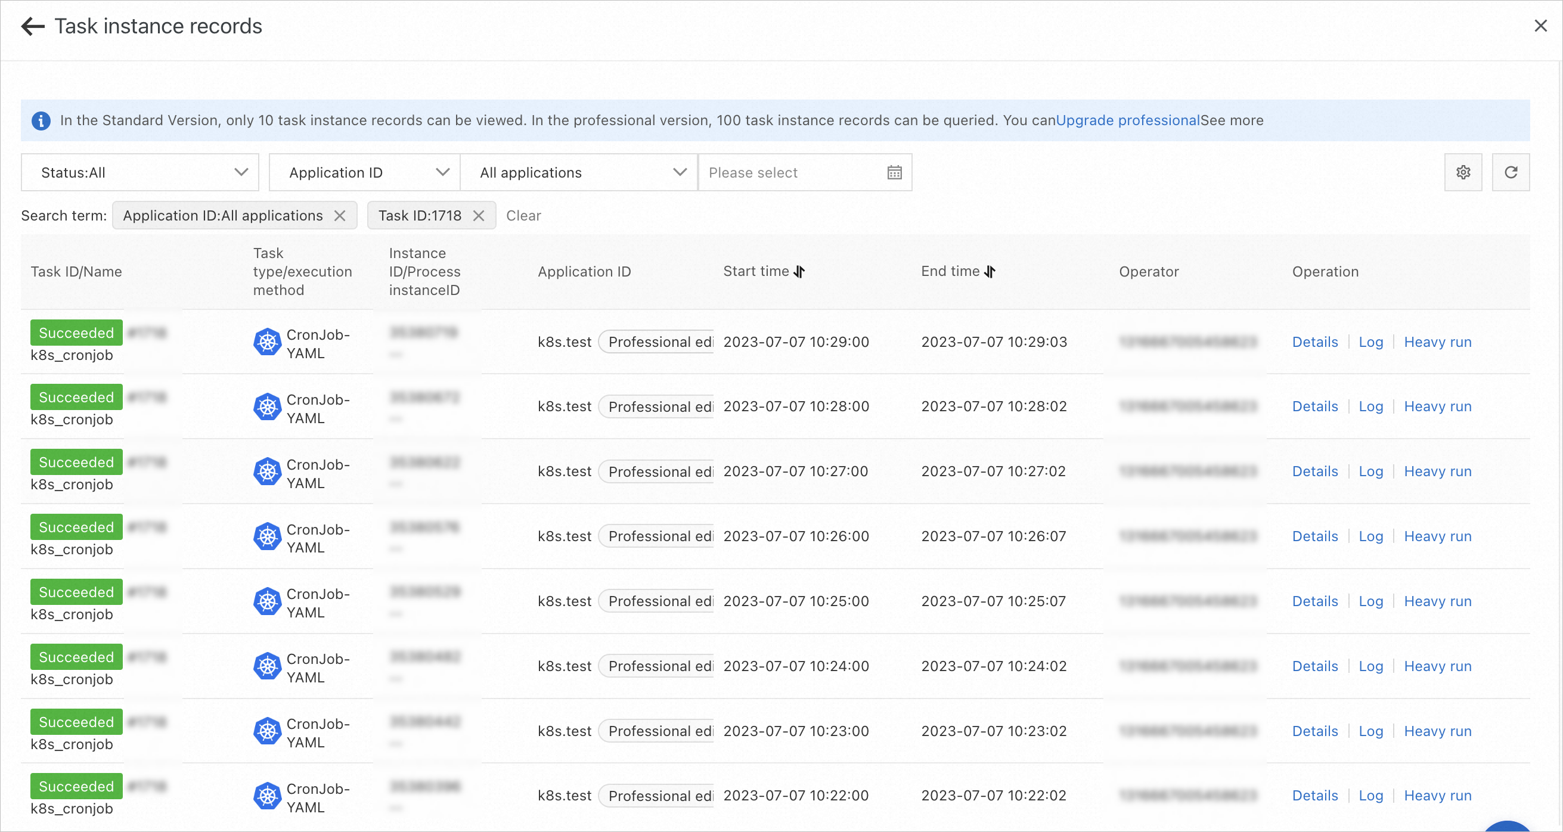Image resolution: width=1563 pixels, height=832 pixels.
Task: View Log for the 10:26:00 instance
Action: (1370, 536)
